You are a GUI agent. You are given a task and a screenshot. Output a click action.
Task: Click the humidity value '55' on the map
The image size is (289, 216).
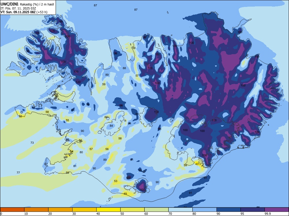click(x=67, y=120)
